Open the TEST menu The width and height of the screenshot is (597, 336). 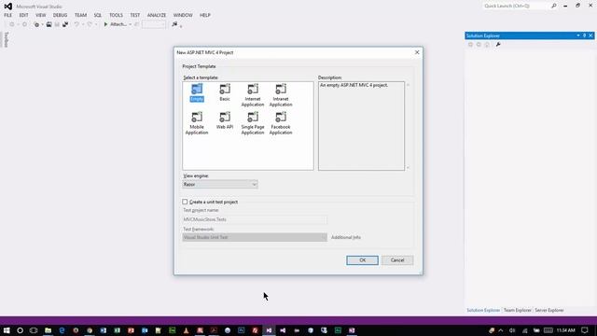[x=134, y=15]
